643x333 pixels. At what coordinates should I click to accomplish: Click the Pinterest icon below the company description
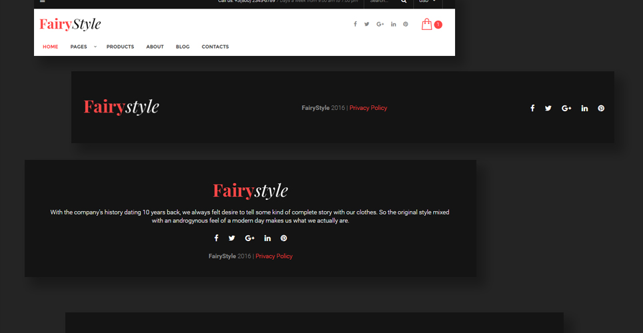[284, 238]
